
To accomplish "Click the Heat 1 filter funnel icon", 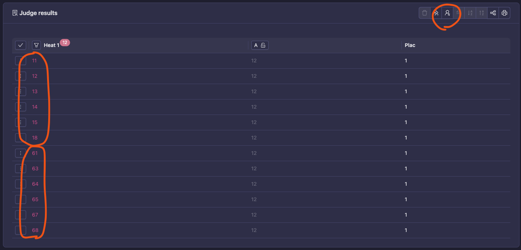I will (x=36, y=45).
